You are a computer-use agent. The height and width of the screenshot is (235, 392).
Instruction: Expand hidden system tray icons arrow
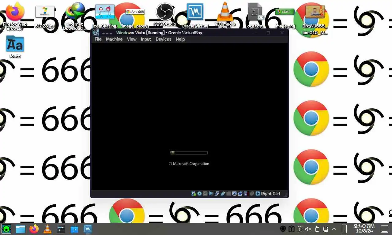(334, 229)
